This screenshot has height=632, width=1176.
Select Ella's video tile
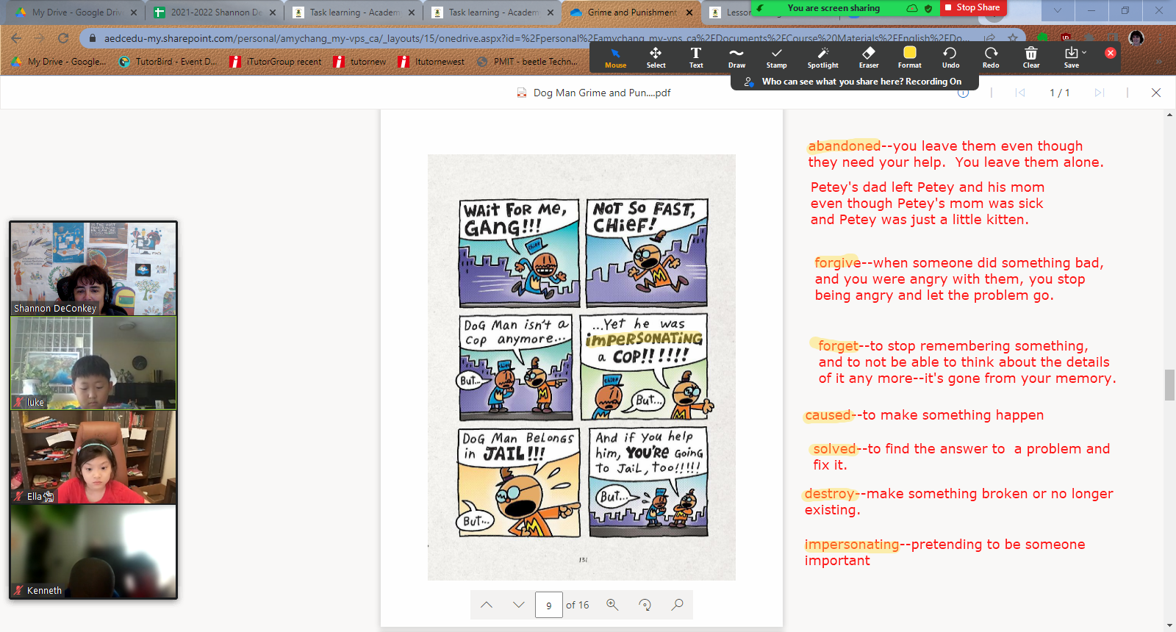tap(93, 457)
